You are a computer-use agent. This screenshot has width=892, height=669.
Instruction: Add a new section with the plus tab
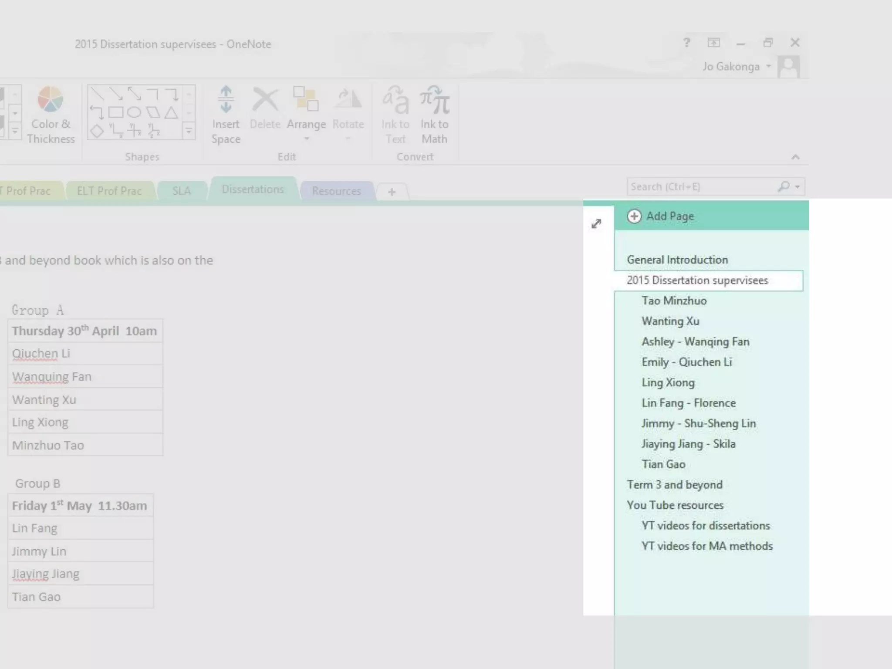(x=392, y=192)
